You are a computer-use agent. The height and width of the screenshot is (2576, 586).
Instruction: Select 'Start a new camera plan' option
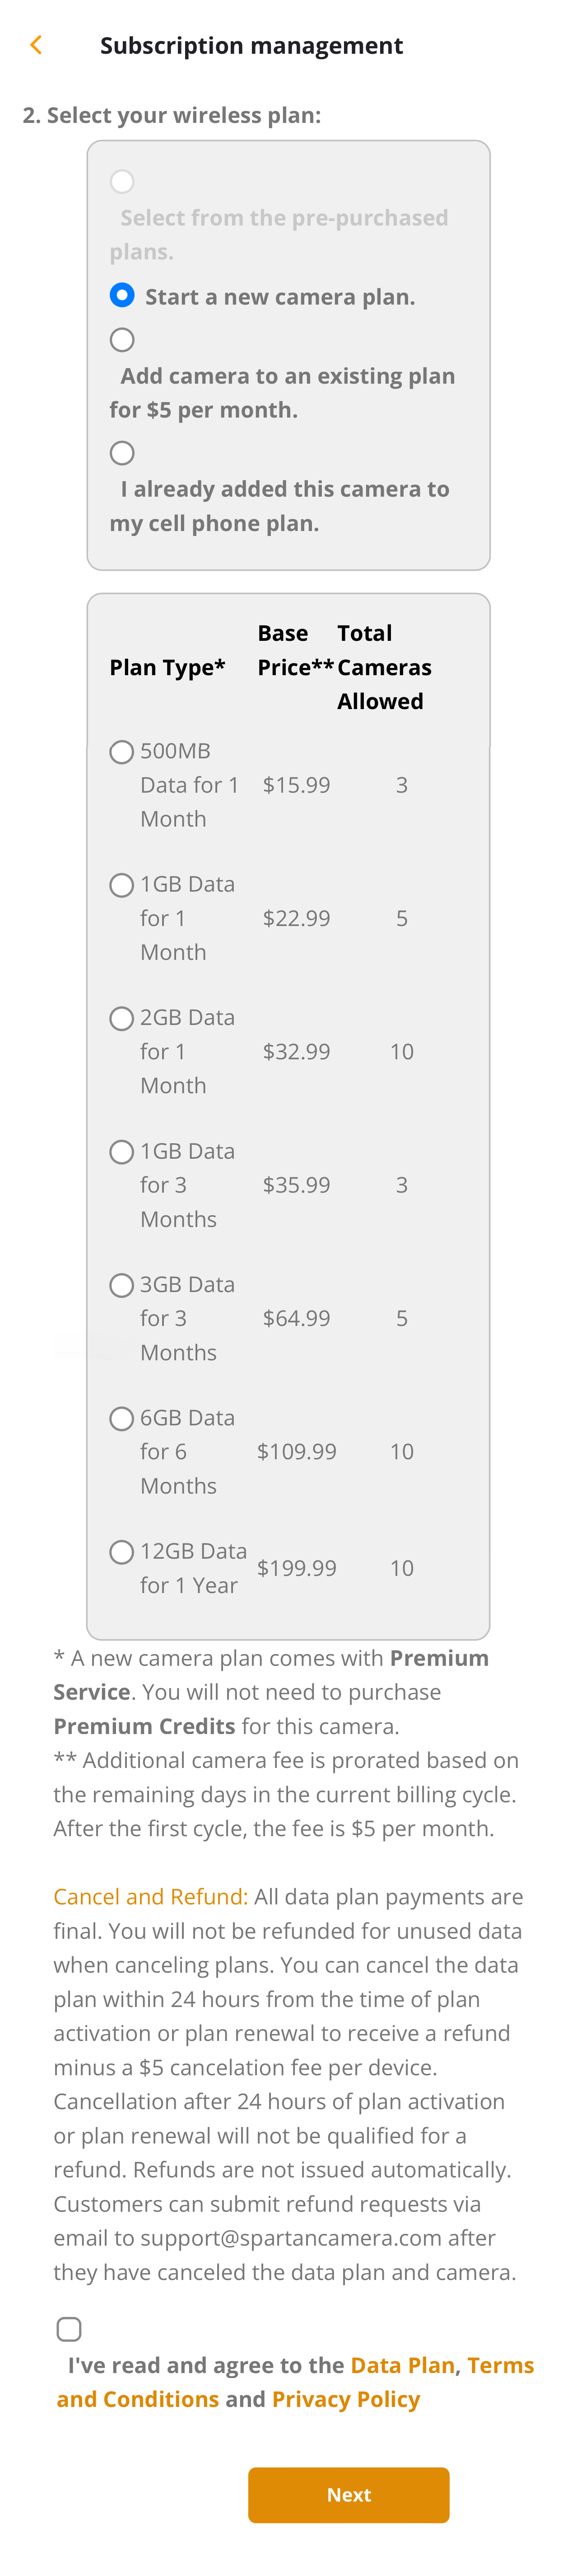pos(122,295)
